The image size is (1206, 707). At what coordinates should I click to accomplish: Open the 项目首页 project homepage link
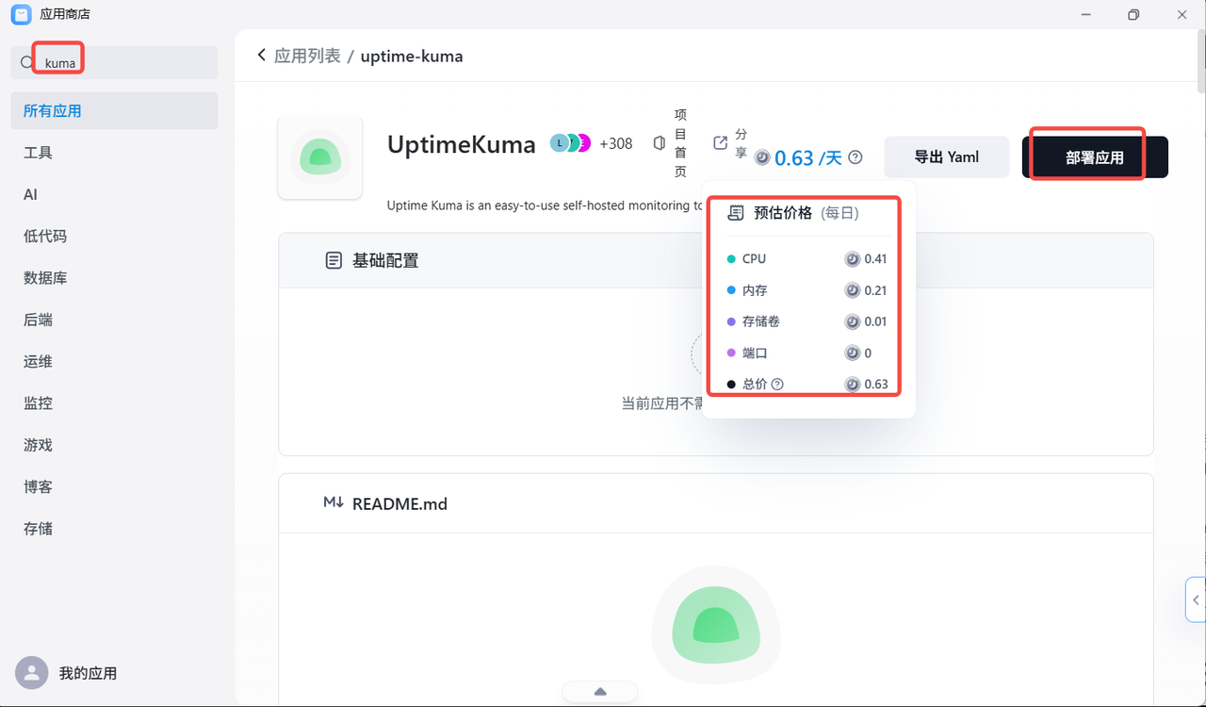tap(680, 143)
